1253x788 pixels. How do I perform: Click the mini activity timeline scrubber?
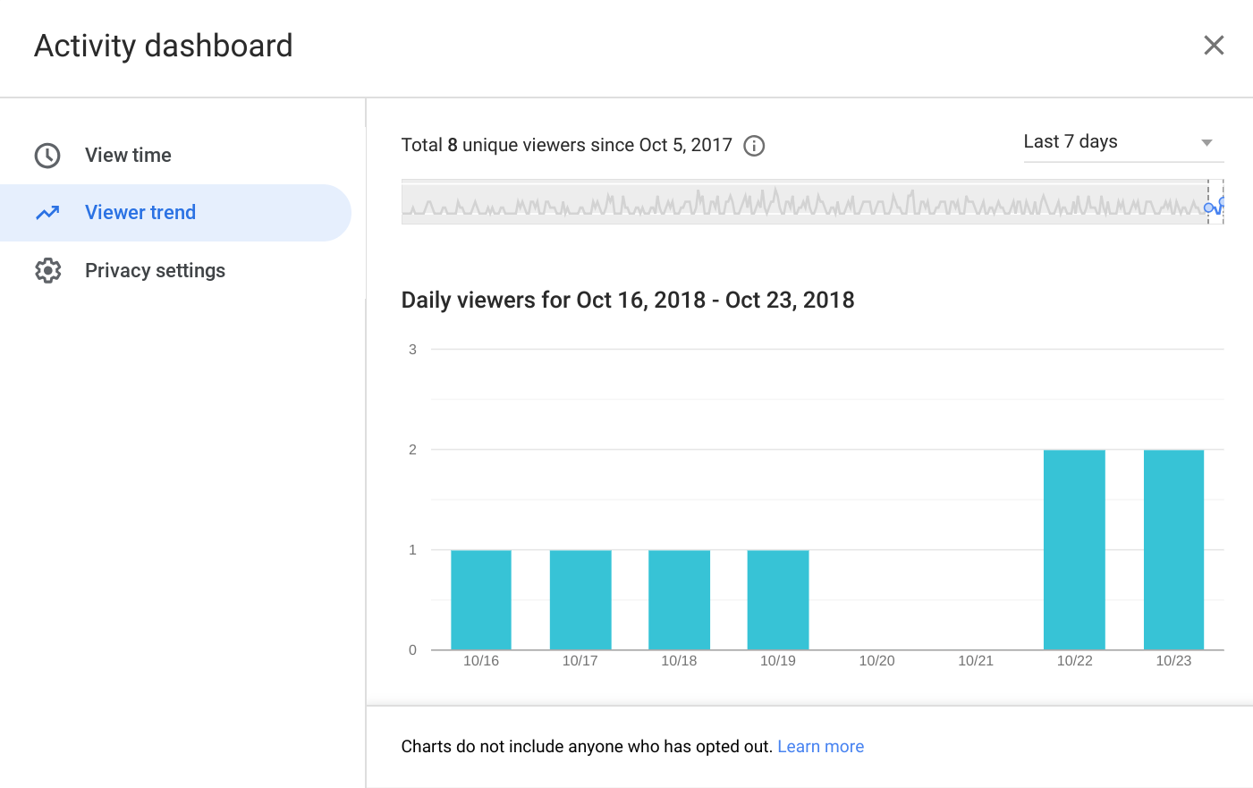pyautogui.click(x=805, y=204)
